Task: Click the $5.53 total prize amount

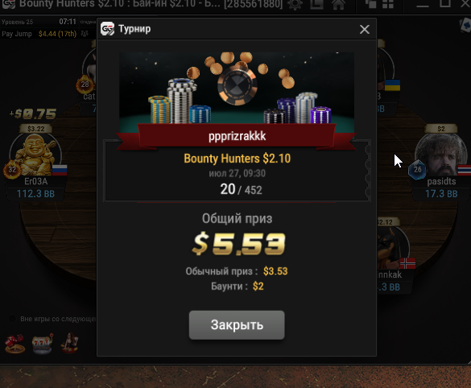Action: [x=238, y=244]
